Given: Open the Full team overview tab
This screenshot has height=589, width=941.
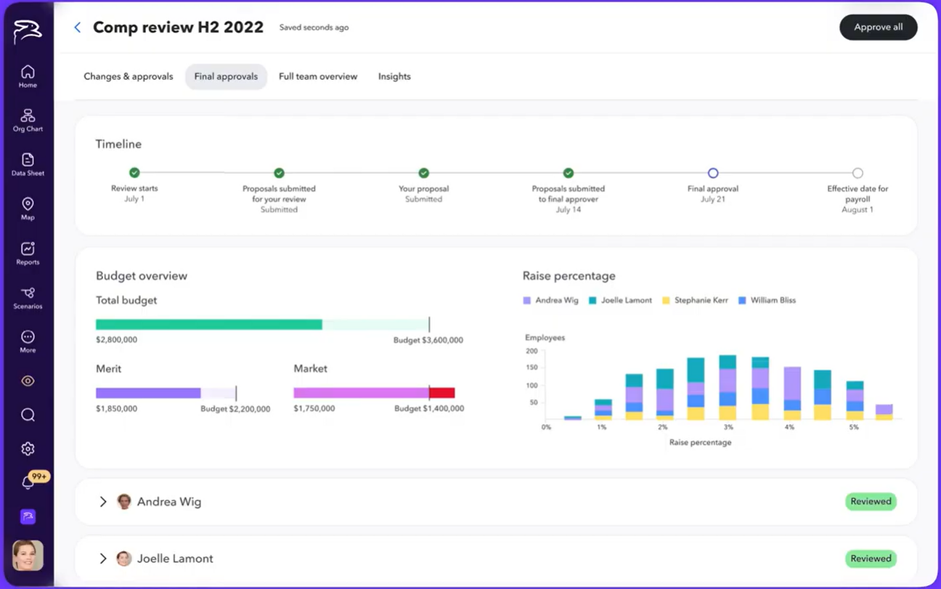Looking at the screenshot, I should [318, 76].
